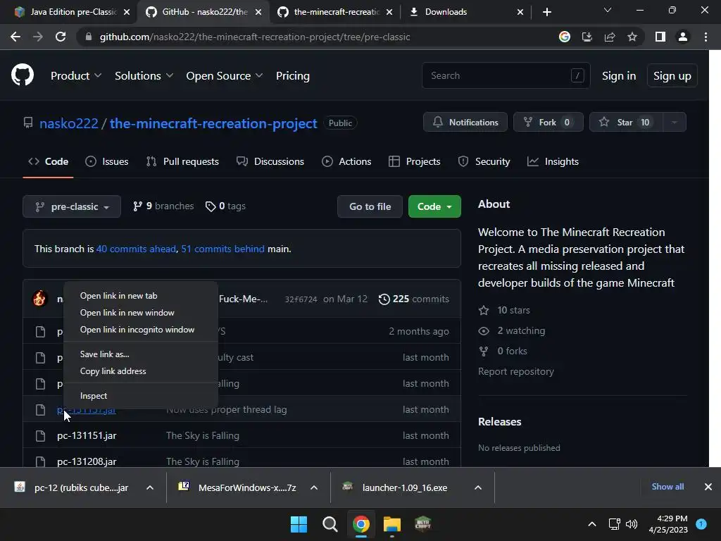This screenshot has height=541, width=721.
Task: Click the Notifications button
Action: tap(465, 123)
